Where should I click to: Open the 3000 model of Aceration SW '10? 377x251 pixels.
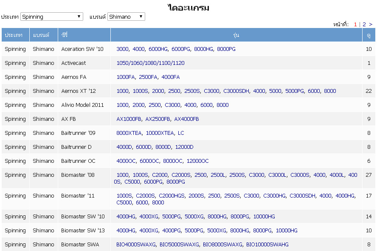coord(122,49)
